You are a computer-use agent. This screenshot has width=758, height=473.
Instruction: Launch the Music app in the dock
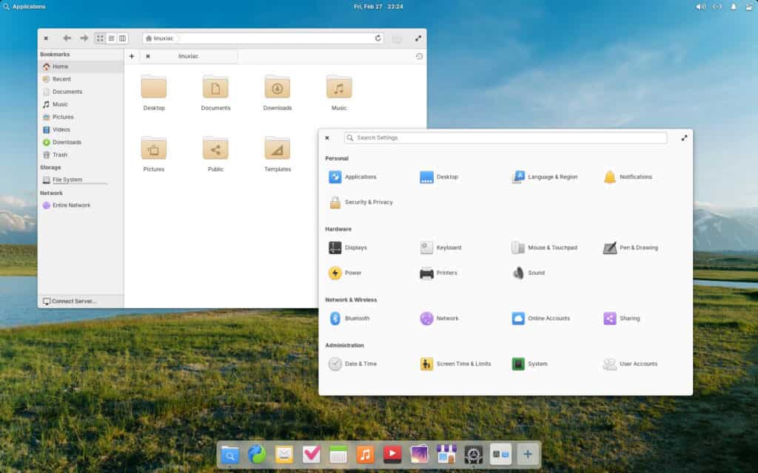365,455
